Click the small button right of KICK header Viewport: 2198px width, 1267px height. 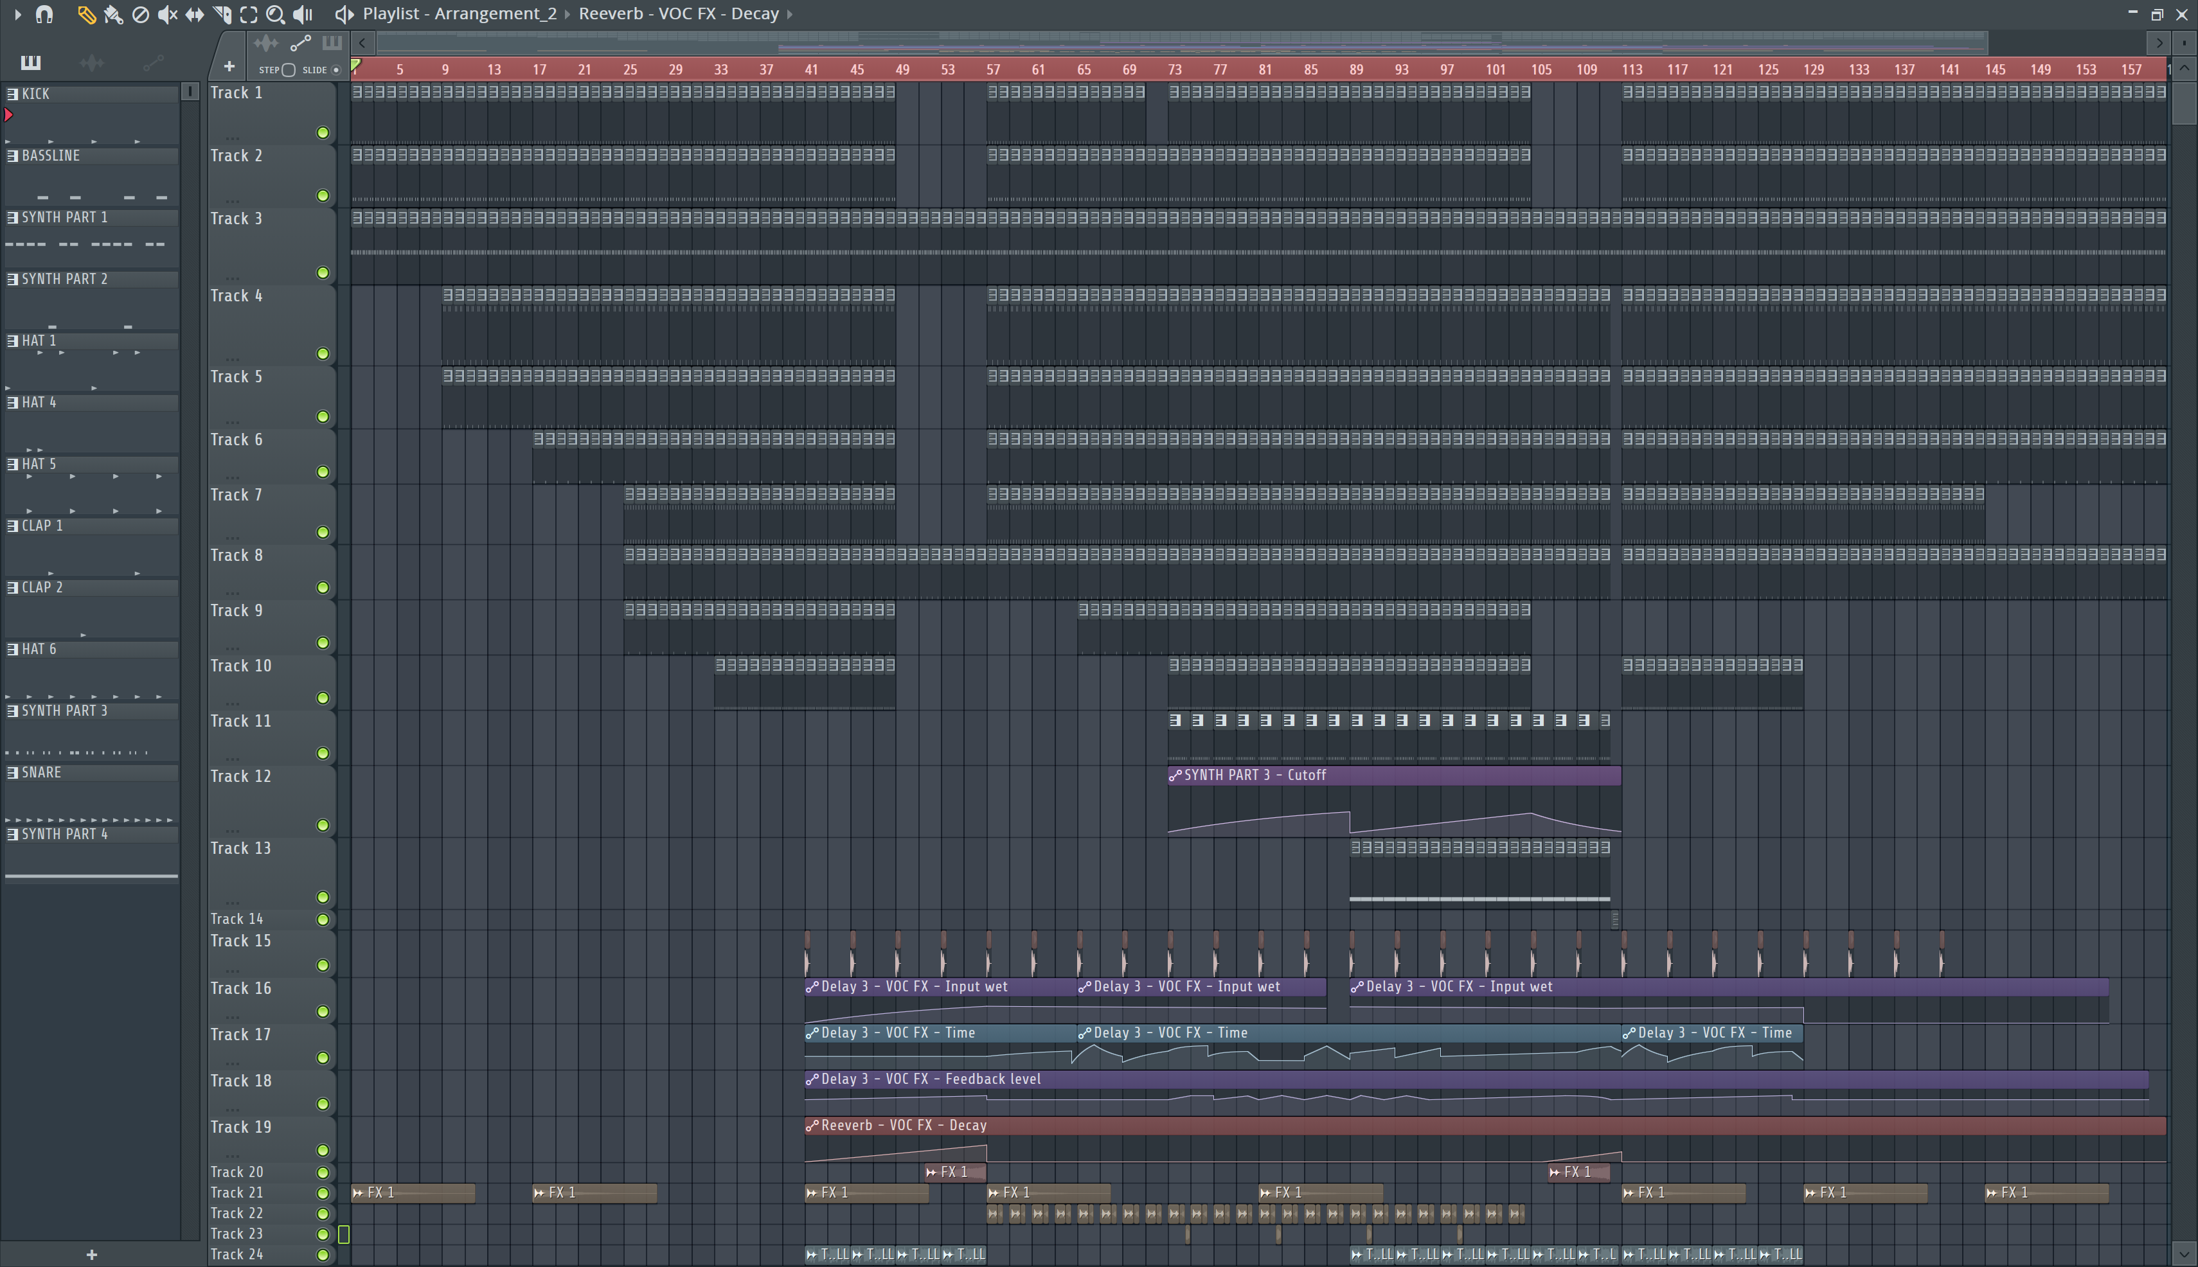pyautogui.click(x=190, y=91)
